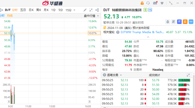195x108 pixels.
Task: Click the 华盛通 logo in title bar
Action: (52, 3)
